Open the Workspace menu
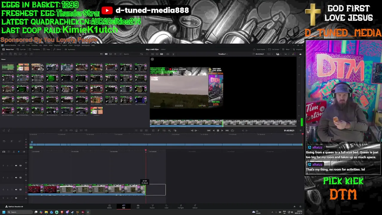Image resolution: width=382 pixels, height=215 pixels. (x=86, y=45)
